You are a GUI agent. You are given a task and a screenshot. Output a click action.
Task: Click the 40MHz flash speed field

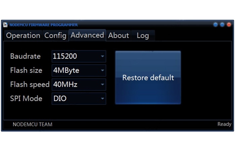[x=79, y=85]
